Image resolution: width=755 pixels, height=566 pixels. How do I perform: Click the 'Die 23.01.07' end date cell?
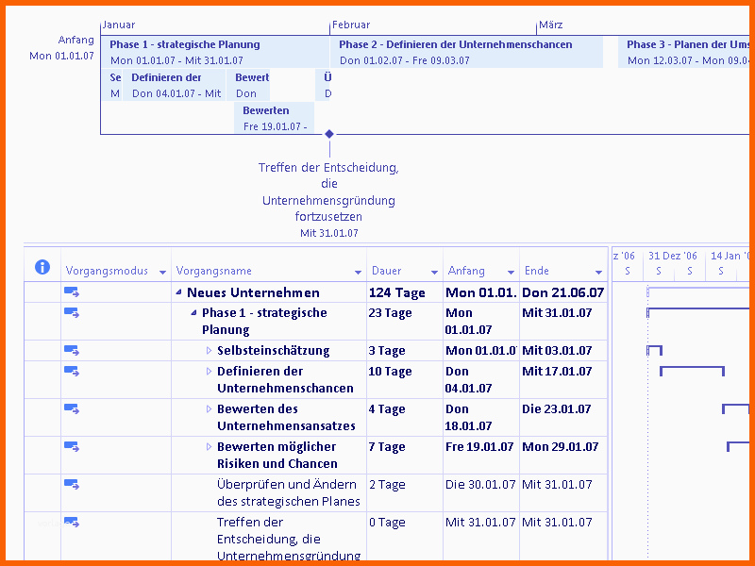(x=563, y=417)
